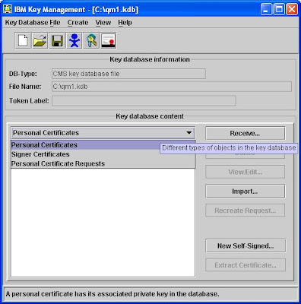The width and height of the screenshot is (301, 304).
Task: Select Personal Certificates in dropdown list
Action: click(x=85, y=145)
